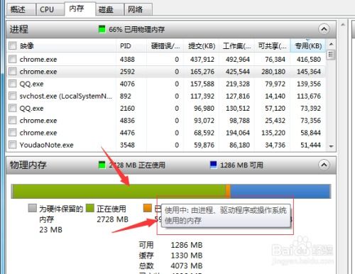Select the green 正在使用 legend square
The height and width of the screenshot is (274, 355).
click(90, 208)
